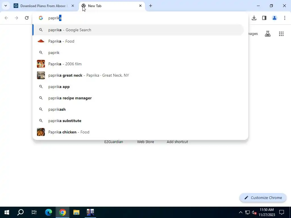Screen dimensions: 291x218
Task: Open the Images link
Action: click(x=253, y=34)
